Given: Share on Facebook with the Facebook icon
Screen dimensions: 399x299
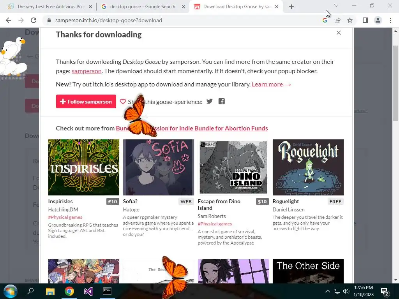Looking at the screenshot, I should 222,102.
